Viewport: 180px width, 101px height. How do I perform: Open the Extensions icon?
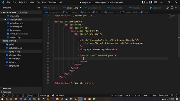[x=23, y=95]
